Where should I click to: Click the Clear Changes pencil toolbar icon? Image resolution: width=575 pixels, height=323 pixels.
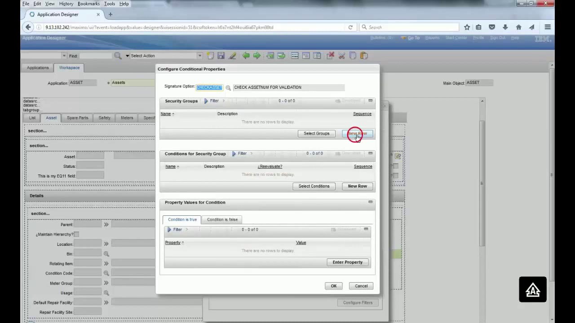tap(232, 56)
